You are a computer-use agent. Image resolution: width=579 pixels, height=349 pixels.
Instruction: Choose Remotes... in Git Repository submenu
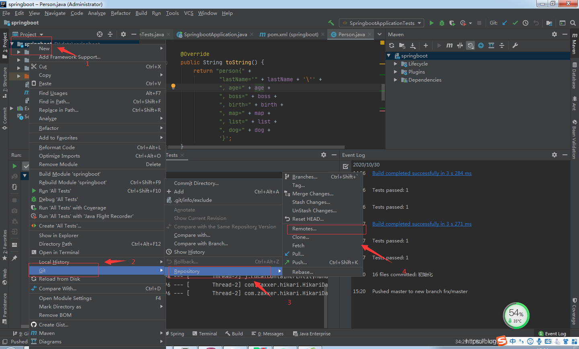(324, 228)
